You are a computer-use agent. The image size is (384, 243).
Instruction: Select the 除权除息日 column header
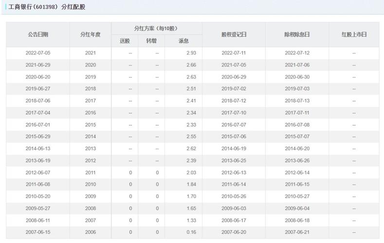(297, 35)
